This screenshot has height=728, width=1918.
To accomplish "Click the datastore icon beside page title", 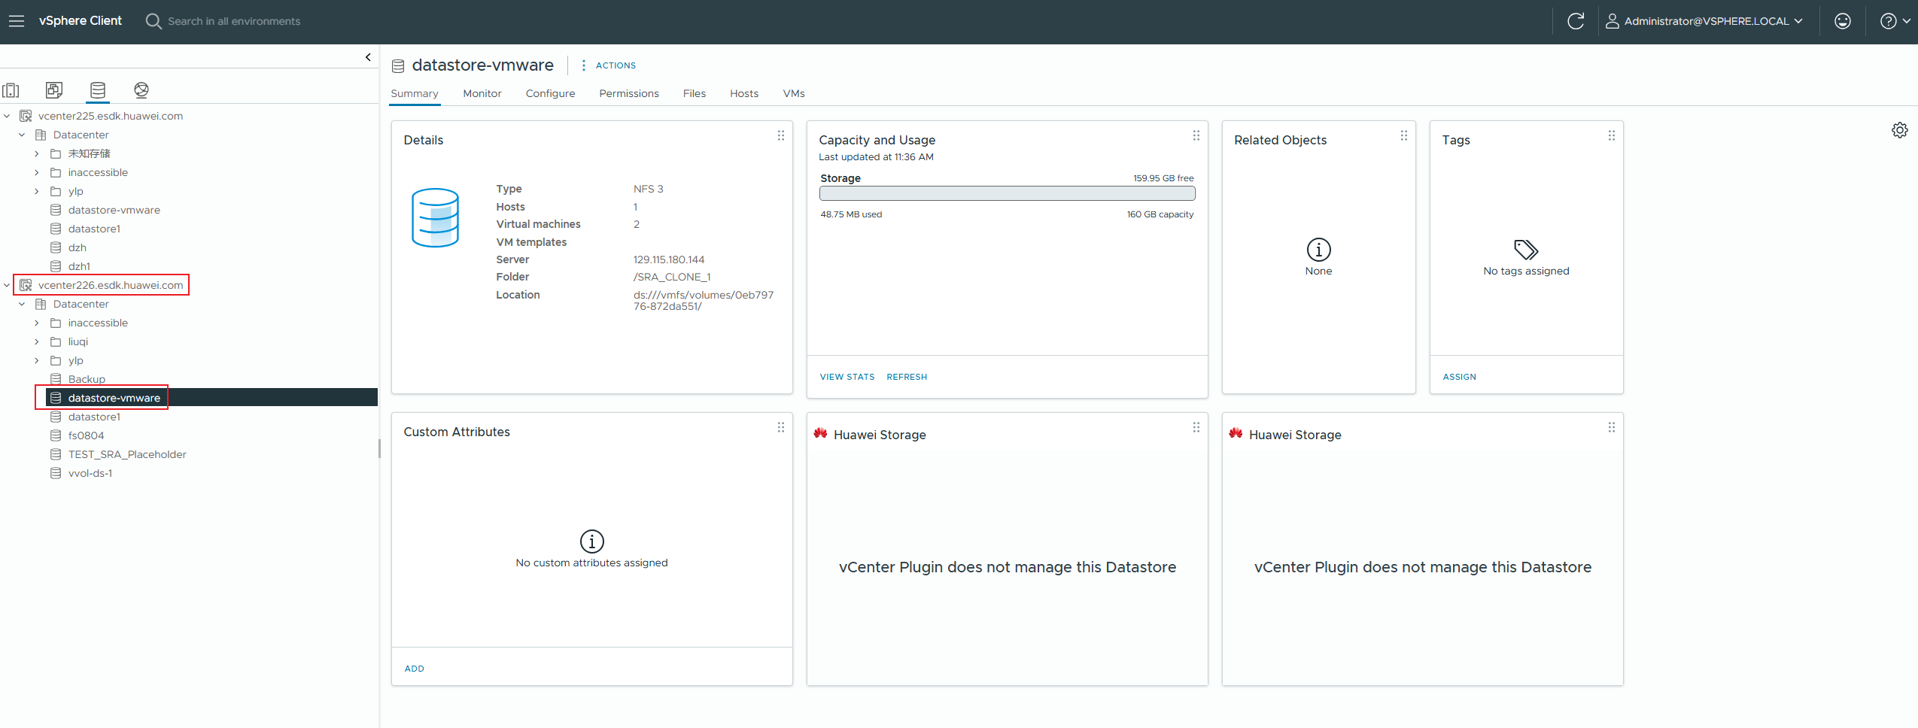I will (398, 66).
